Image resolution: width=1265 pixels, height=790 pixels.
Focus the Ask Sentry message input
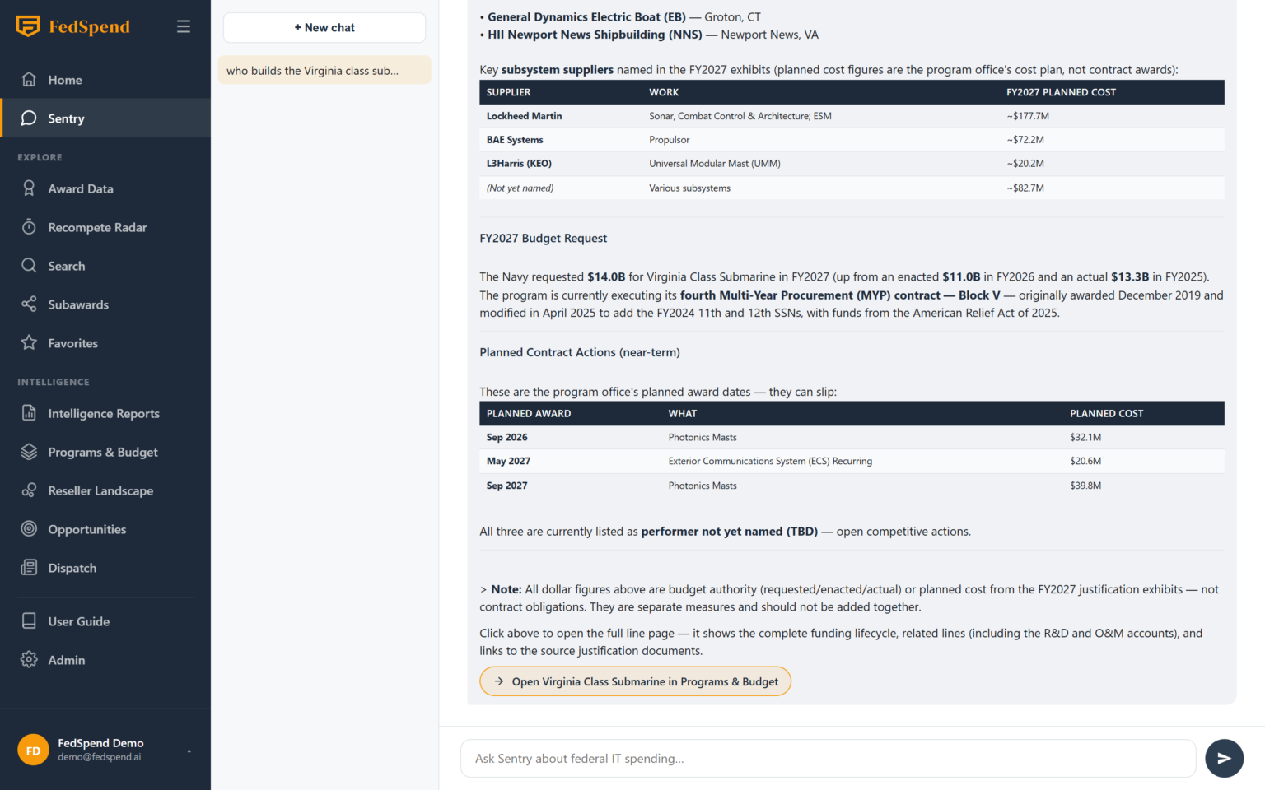pyautogui.click(x=828, y=759)
